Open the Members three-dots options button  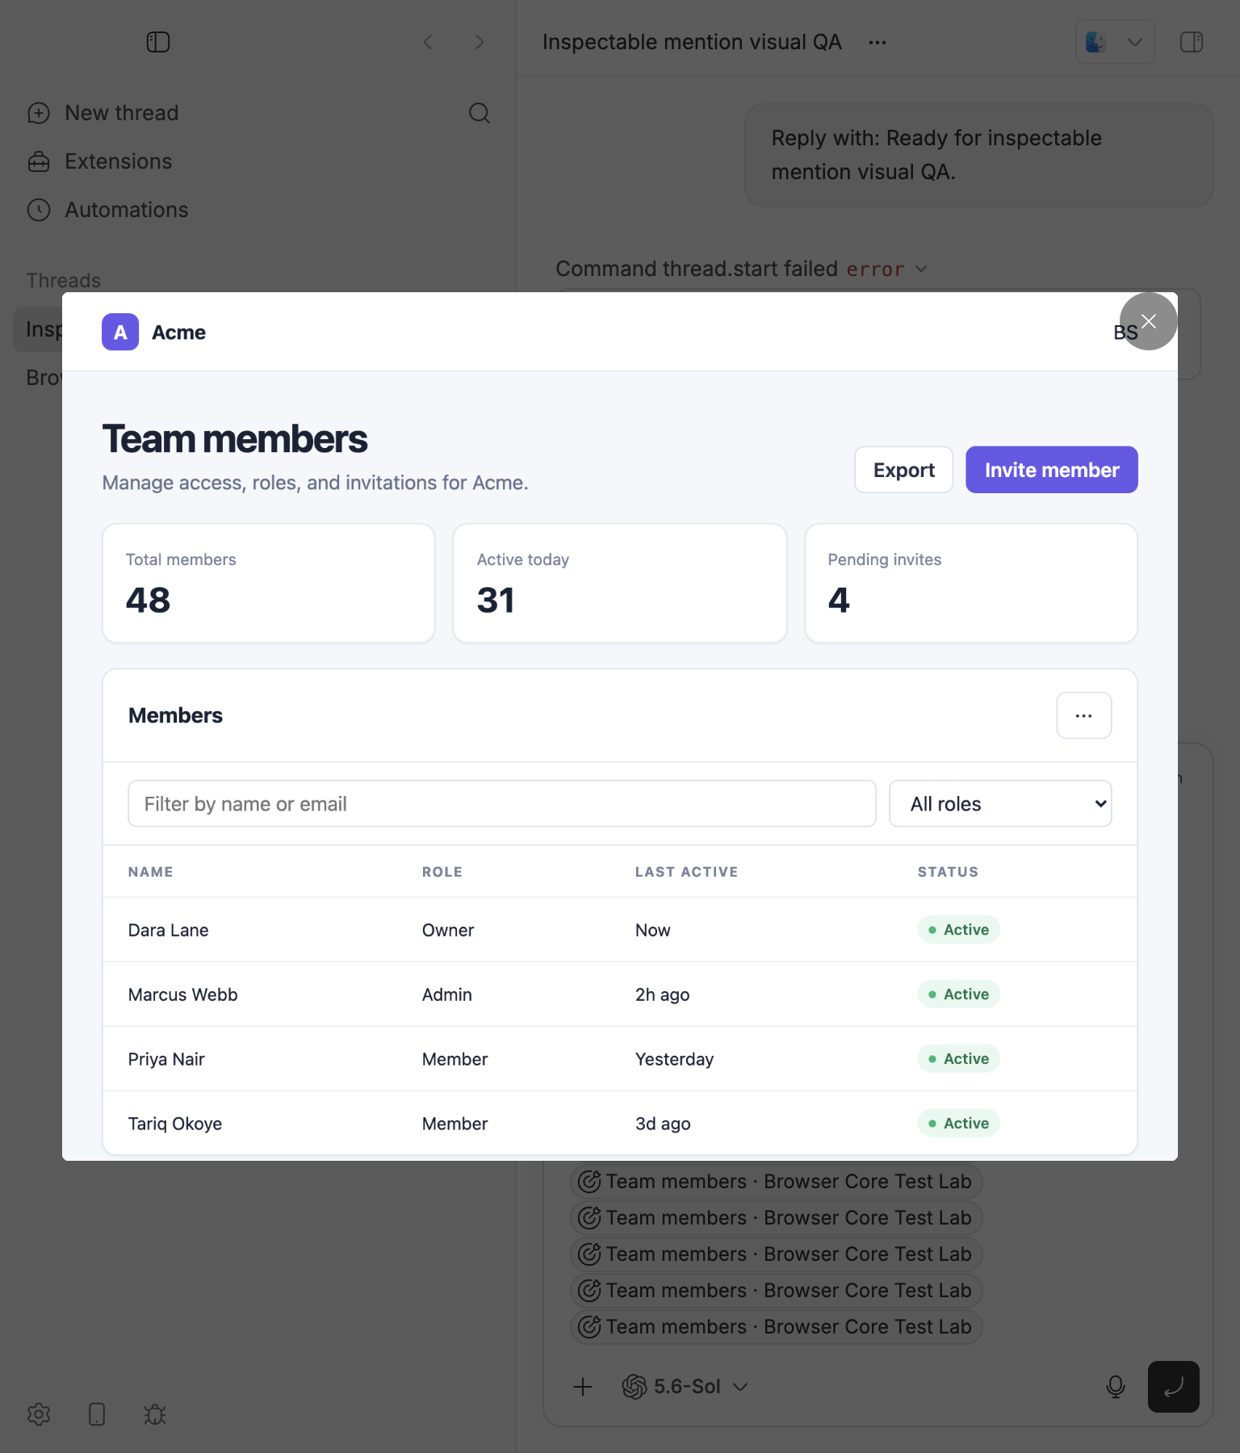(x=1084, y=715)
